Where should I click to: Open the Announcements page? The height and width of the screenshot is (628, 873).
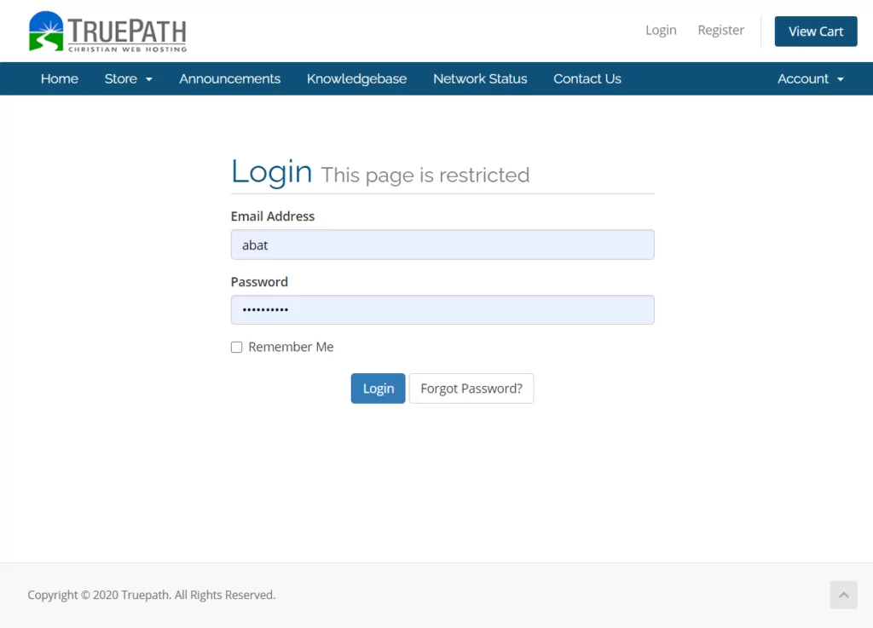tap(229, 79)
